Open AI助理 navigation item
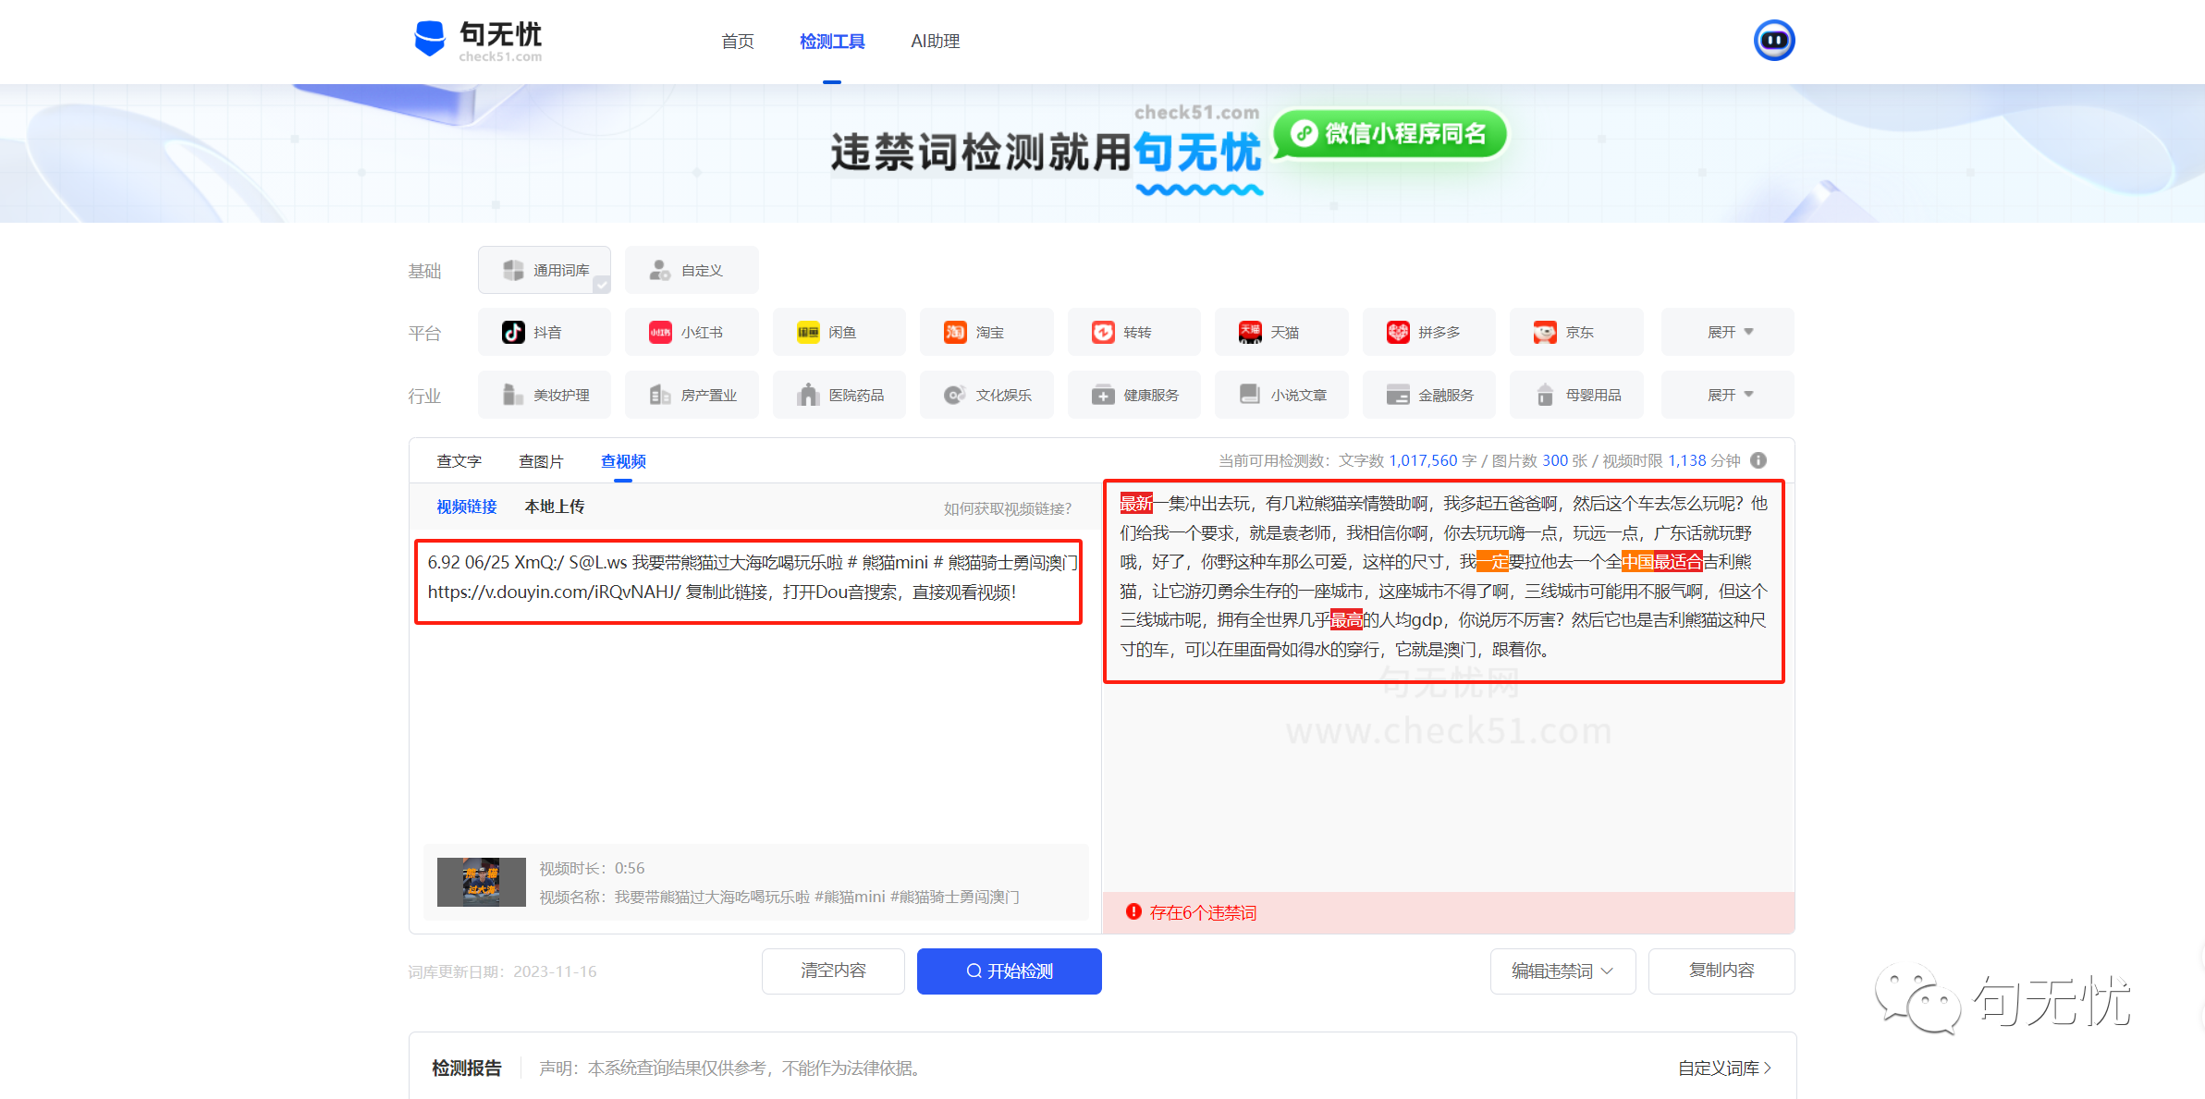Image resolution: width=2205 pixels, height=1099 pixels. click(x=936, y=42)
